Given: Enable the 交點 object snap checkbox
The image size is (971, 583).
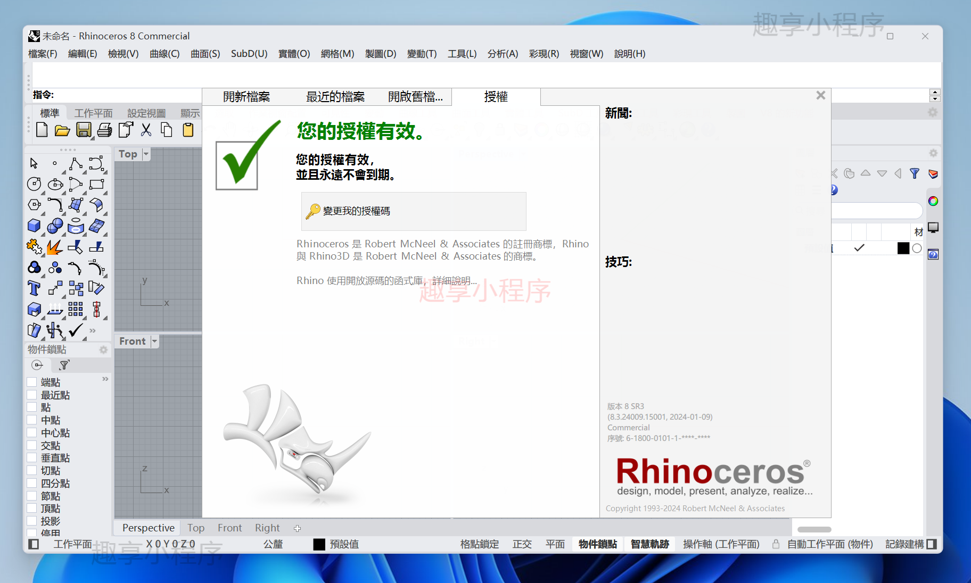Looking at the screenshot, I should [x=32, y=445].
